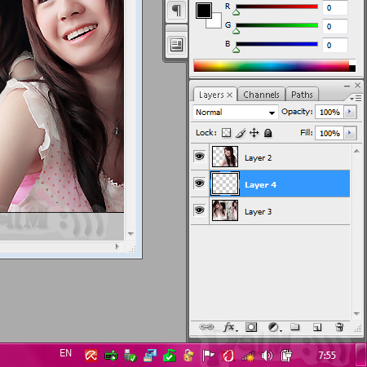Click the safely remove hardware icon
Screen dimensions: 367x367
pos(130,356)
